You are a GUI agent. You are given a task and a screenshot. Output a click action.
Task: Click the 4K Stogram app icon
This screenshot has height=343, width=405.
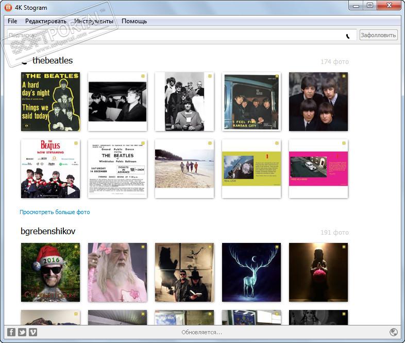[8, 8]
